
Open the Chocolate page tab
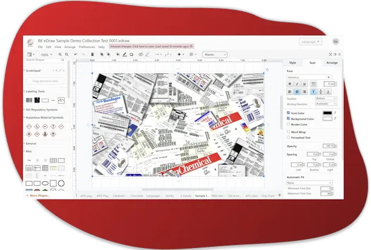pos(137,196)
